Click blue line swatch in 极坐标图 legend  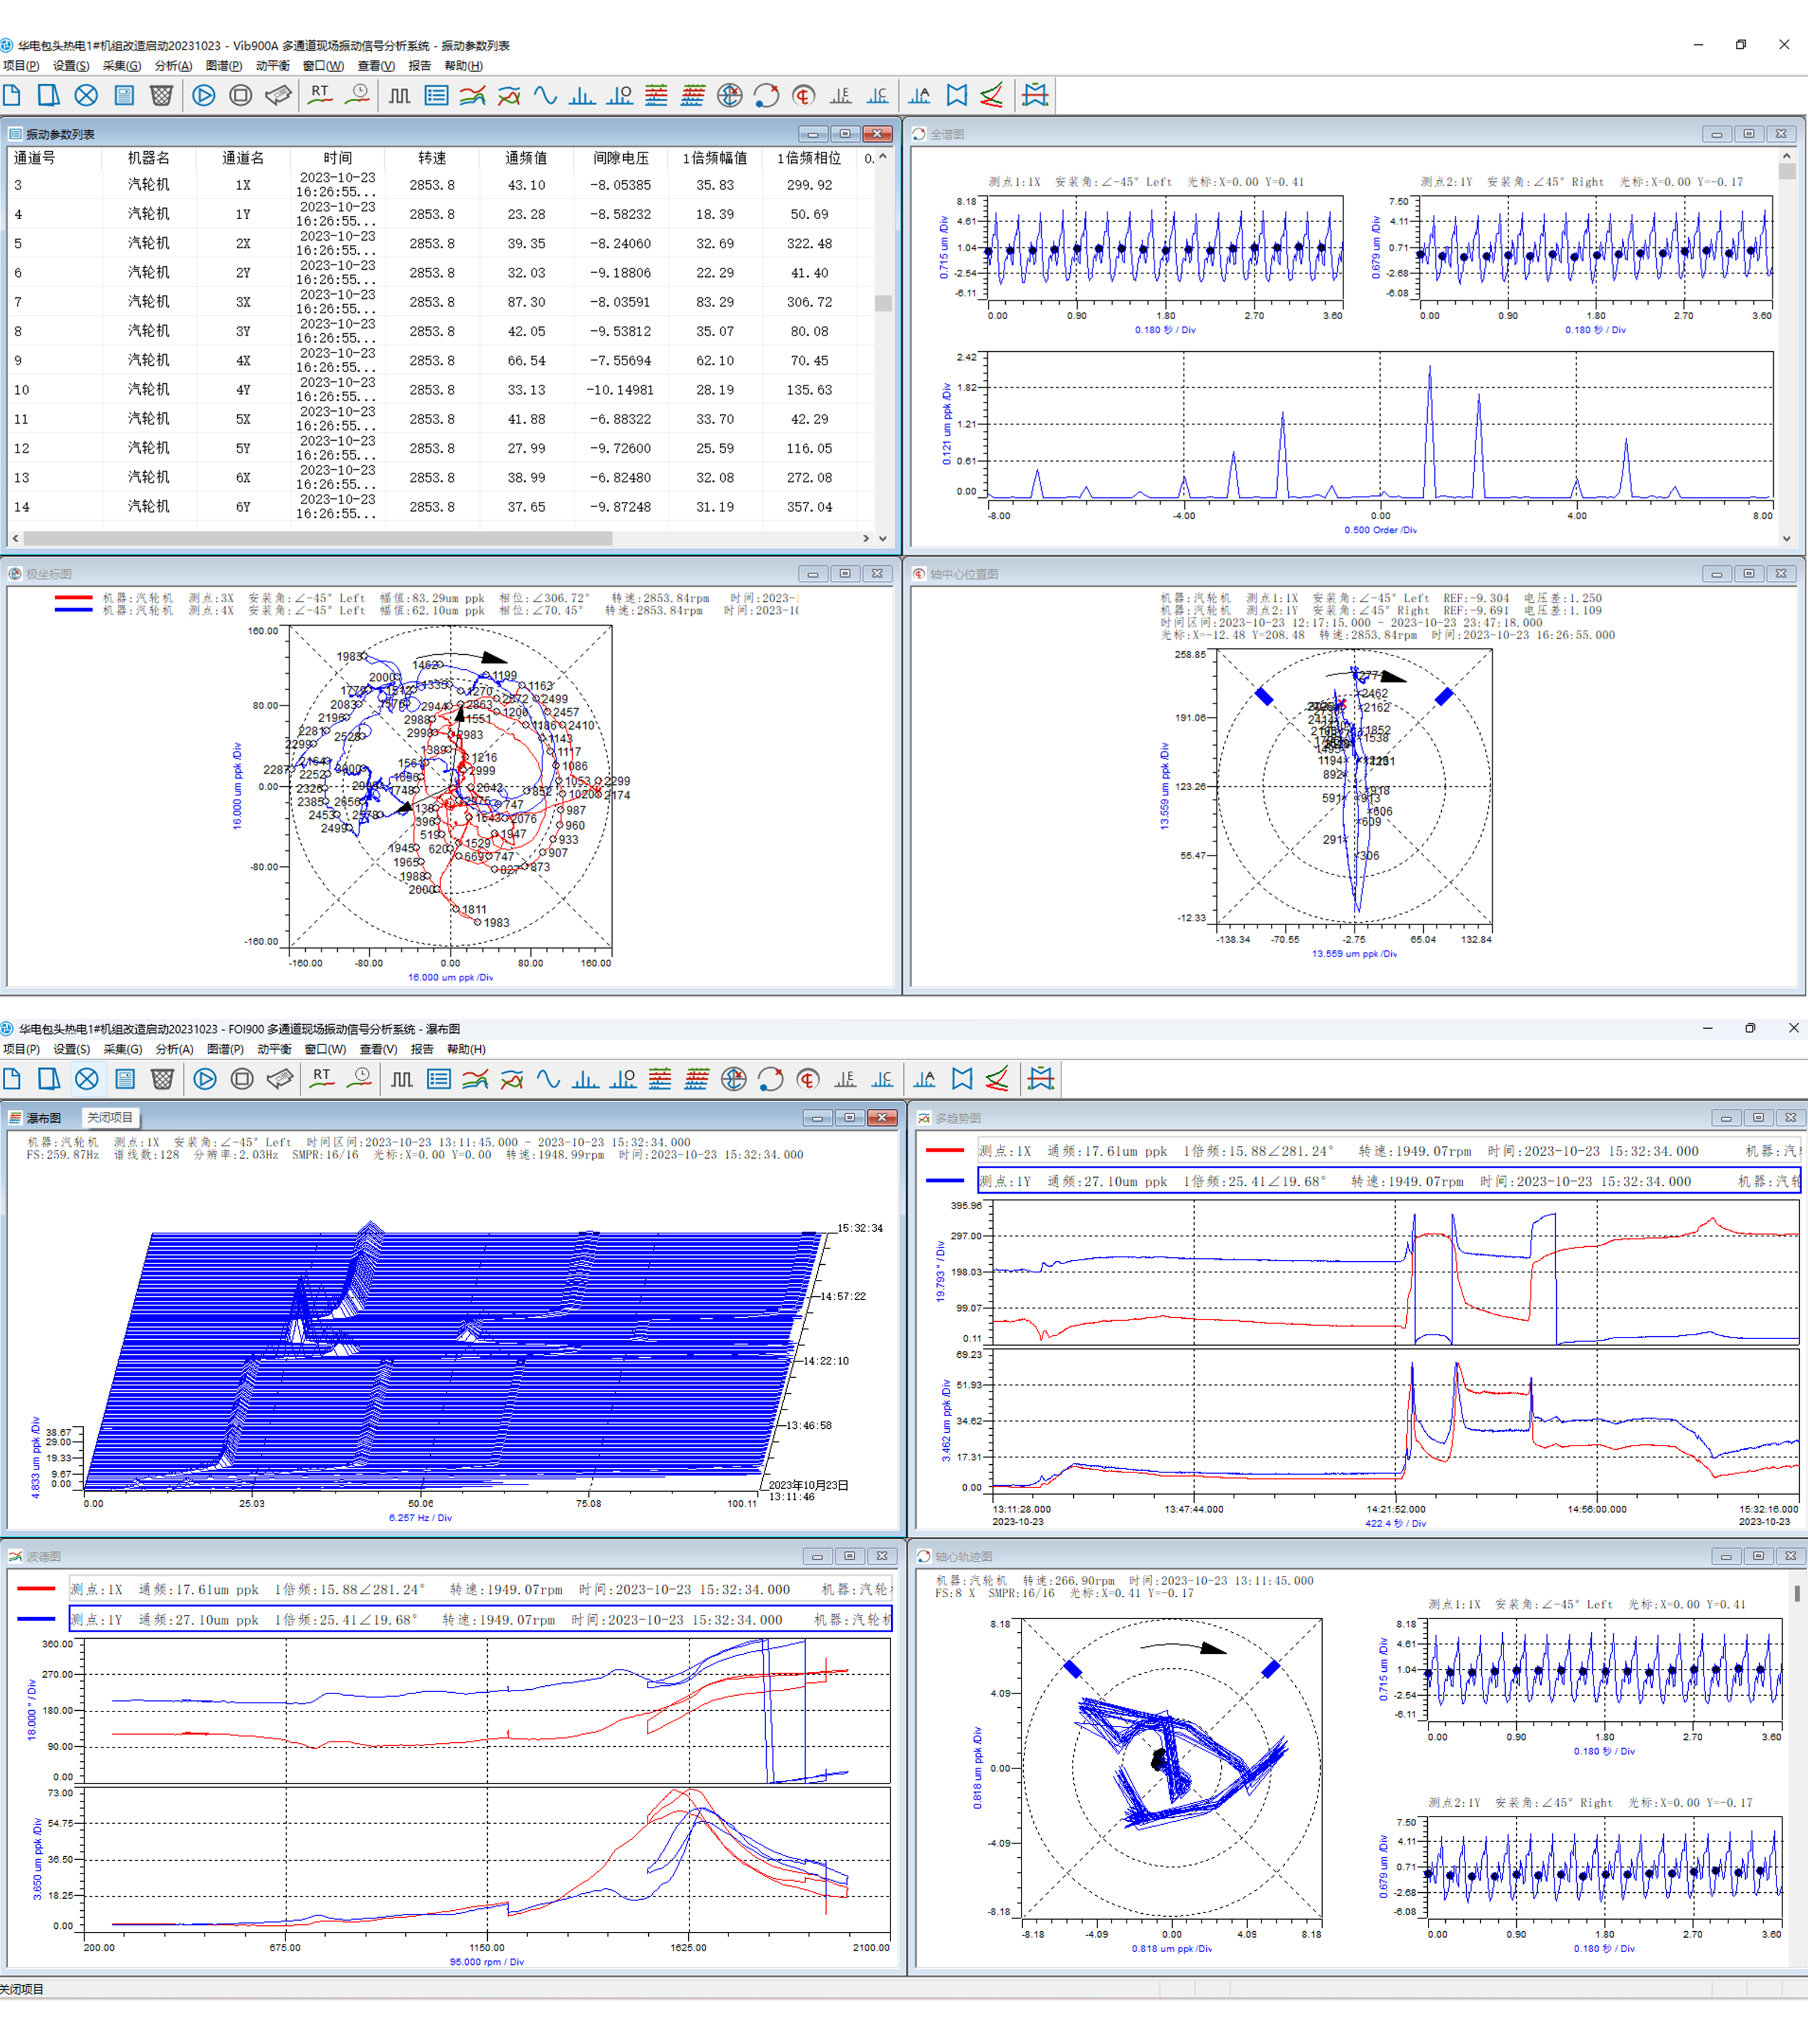point(73,610)
